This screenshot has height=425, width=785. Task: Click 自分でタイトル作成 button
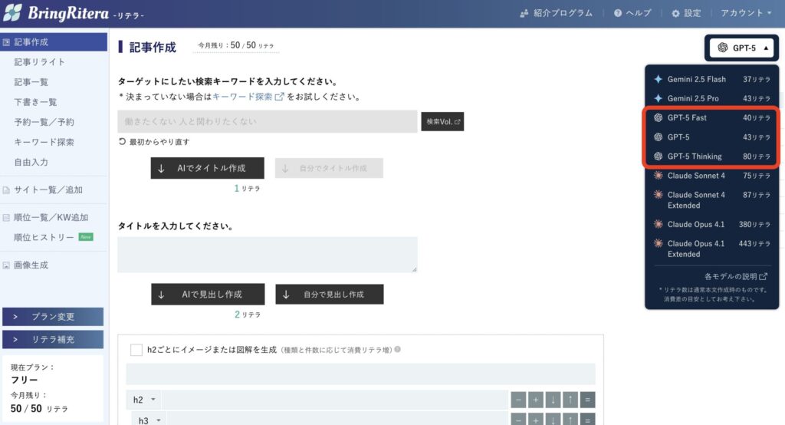(330, 169)
